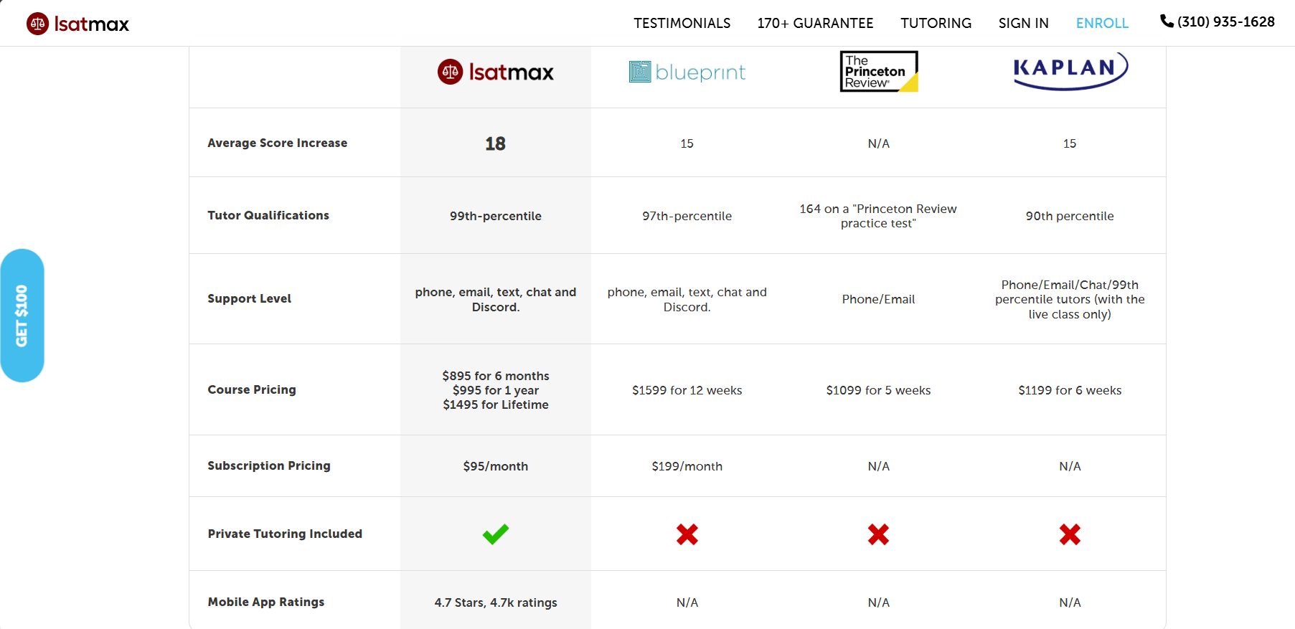Click the $895 for 6 months price
Screen dimensions: 1295x629
coord(496,376)
